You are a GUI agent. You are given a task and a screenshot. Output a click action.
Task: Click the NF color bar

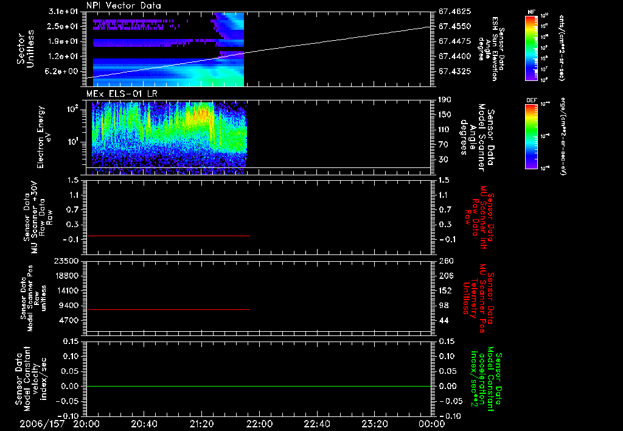[x=532, y=47]
